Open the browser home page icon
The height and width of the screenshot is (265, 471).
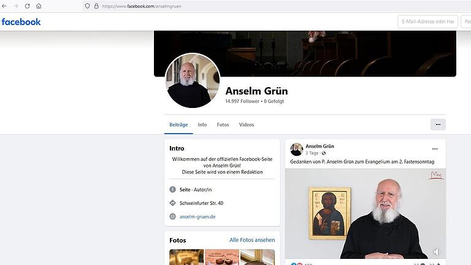coord(39,6)
